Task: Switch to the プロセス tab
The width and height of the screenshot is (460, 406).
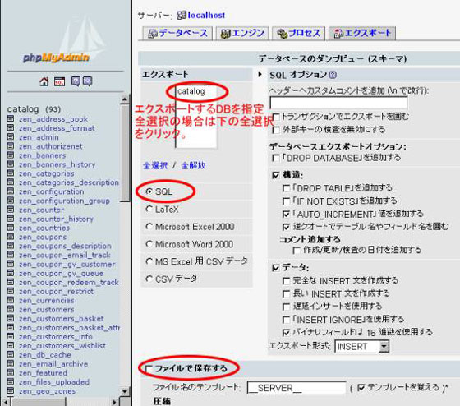Action: point(299,33)
